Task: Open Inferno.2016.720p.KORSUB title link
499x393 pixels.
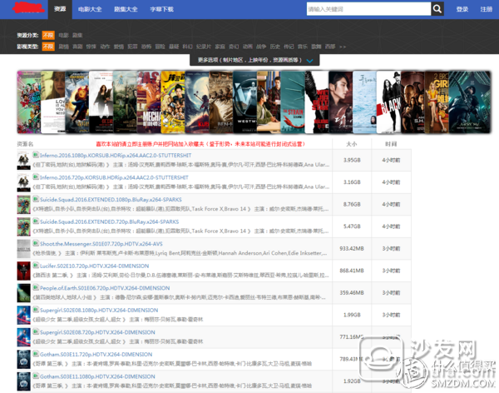Action: [114, 177]
